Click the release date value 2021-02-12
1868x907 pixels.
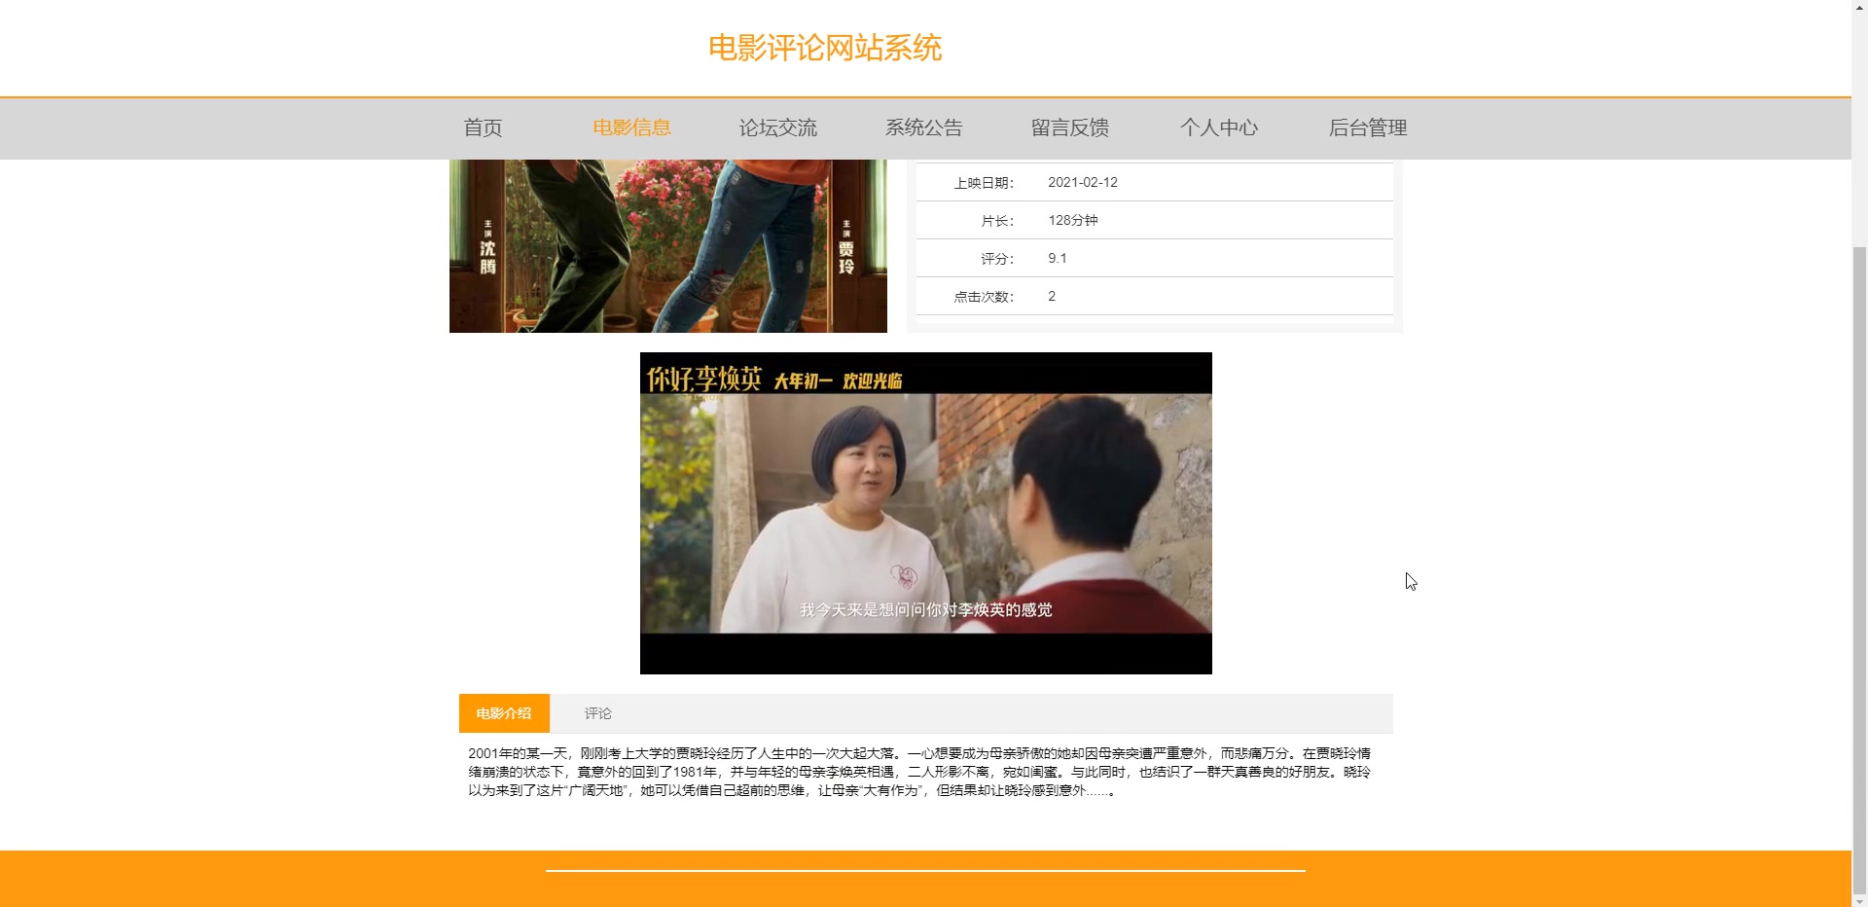(1083, 182)
